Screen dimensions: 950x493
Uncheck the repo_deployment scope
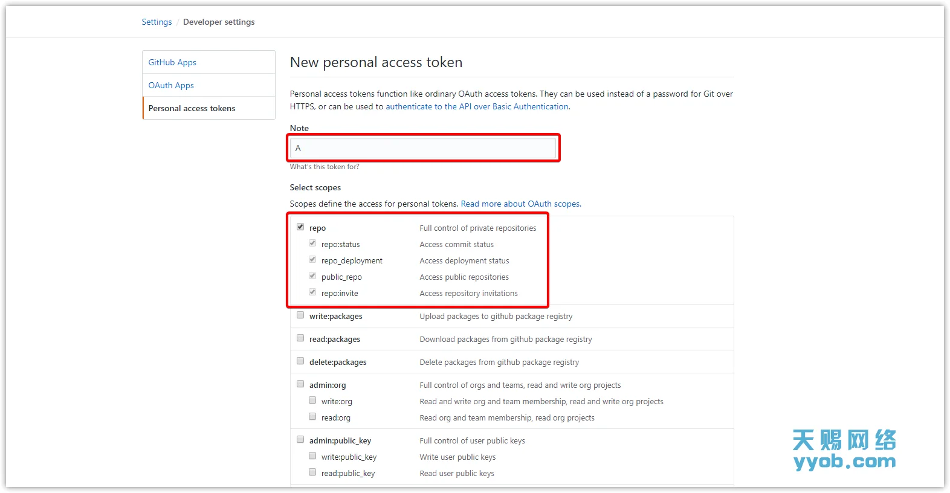[312, 259]
